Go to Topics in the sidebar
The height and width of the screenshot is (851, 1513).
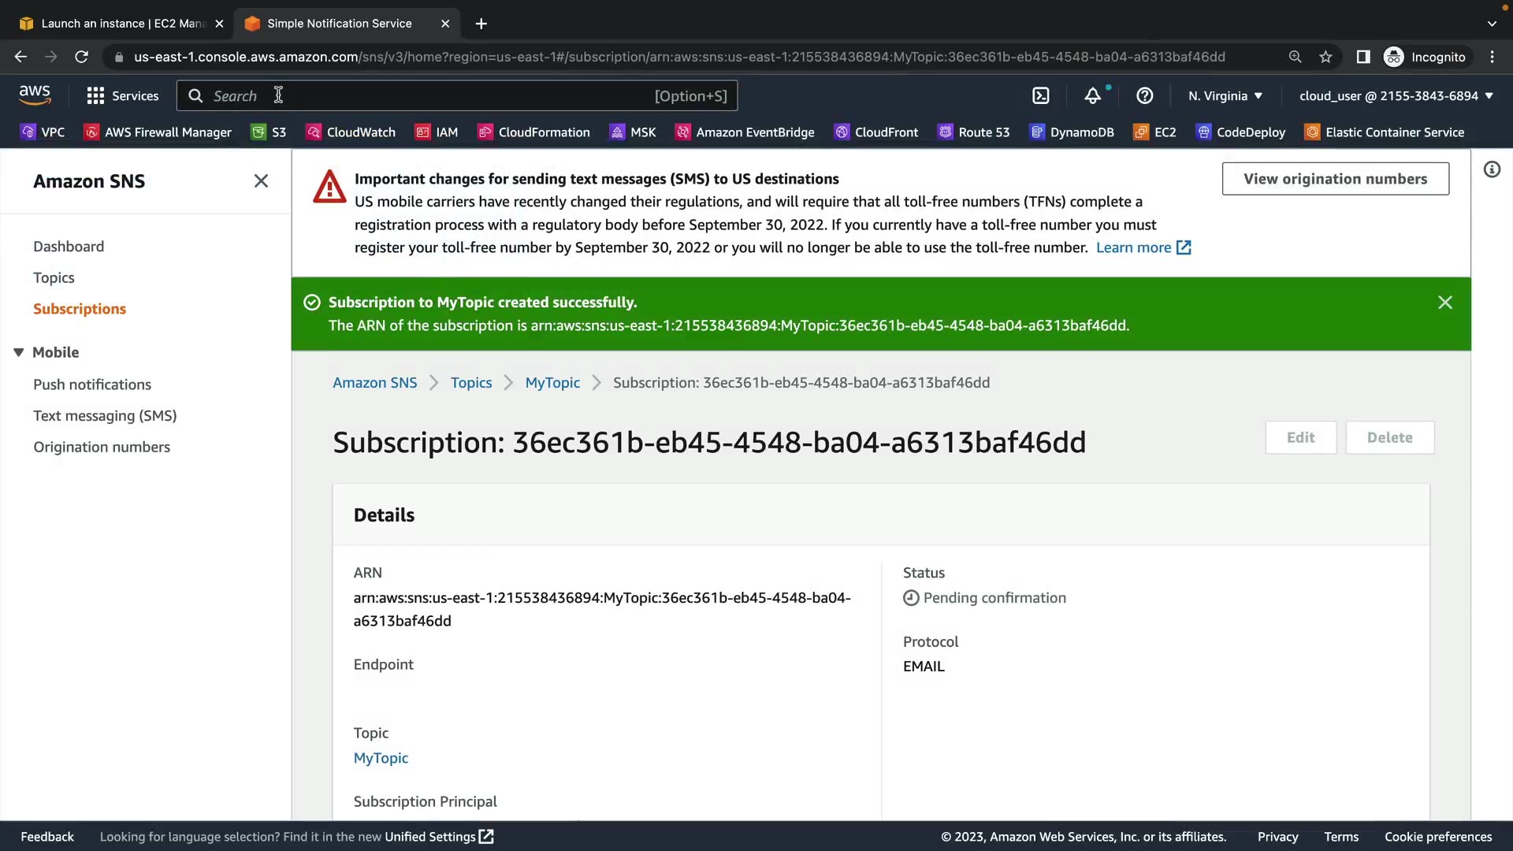click(x=54, y=277)
